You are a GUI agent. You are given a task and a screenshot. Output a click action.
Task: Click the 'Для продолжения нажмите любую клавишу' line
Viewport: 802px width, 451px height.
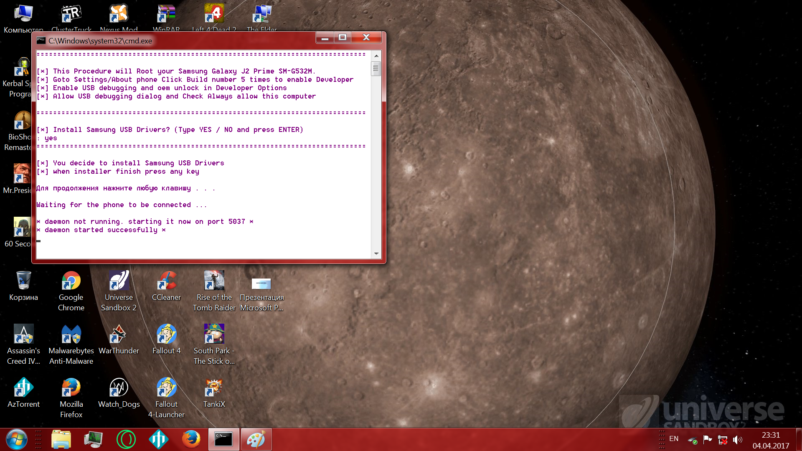tap(126, 188)
